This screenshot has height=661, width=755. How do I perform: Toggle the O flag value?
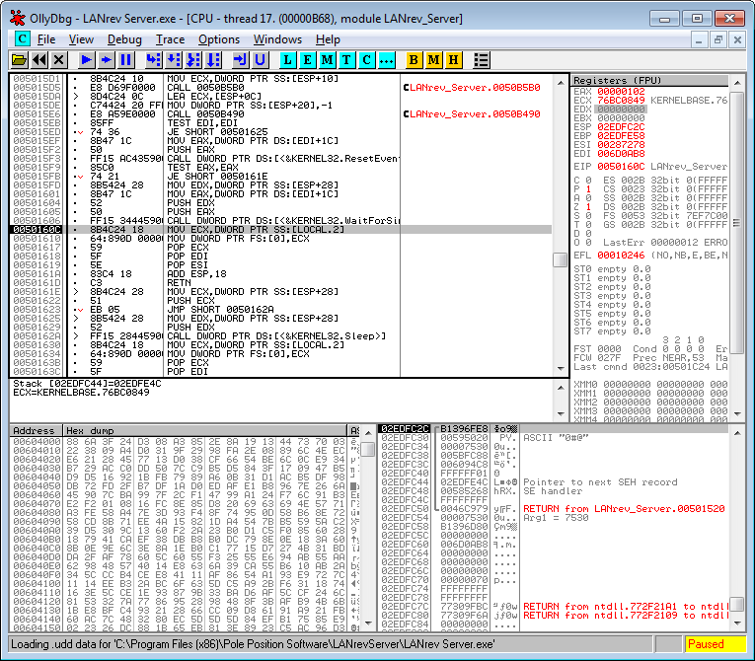[x=588, y=243]
